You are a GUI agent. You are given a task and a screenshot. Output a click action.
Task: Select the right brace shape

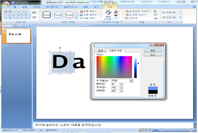[26, 18]
